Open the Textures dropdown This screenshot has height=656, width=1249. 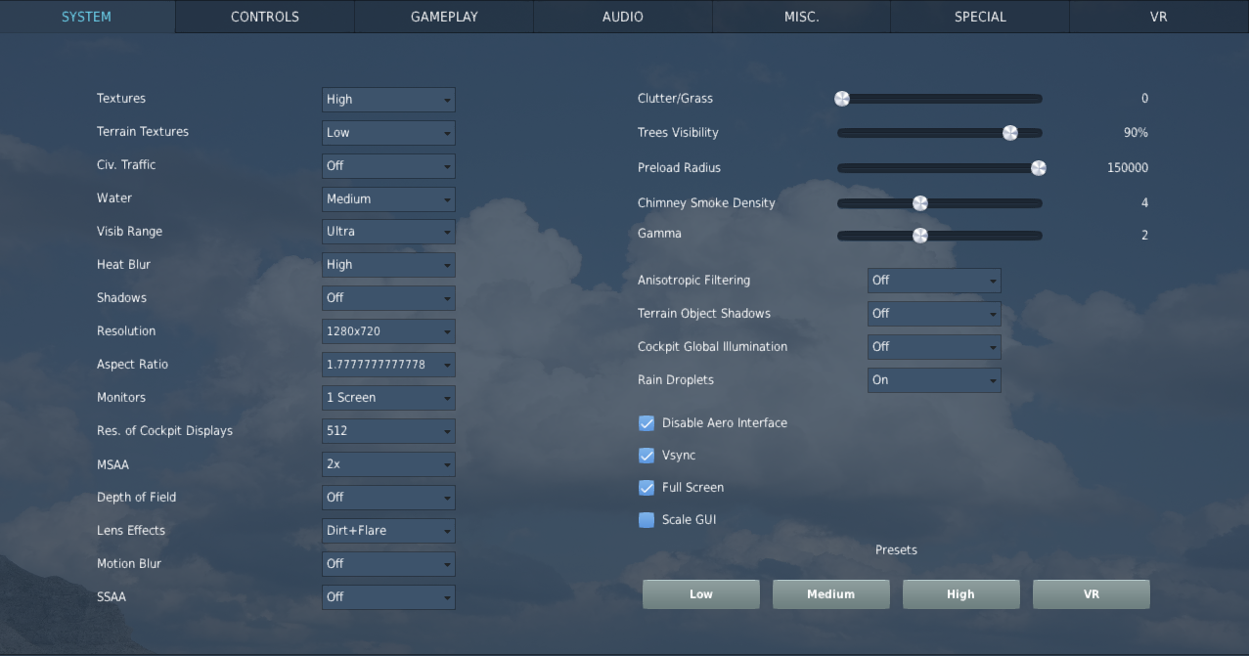pos(388,100)
